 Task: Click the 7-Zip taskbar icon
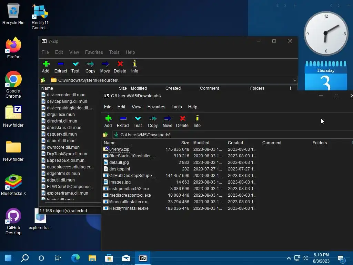coord(143,258)
